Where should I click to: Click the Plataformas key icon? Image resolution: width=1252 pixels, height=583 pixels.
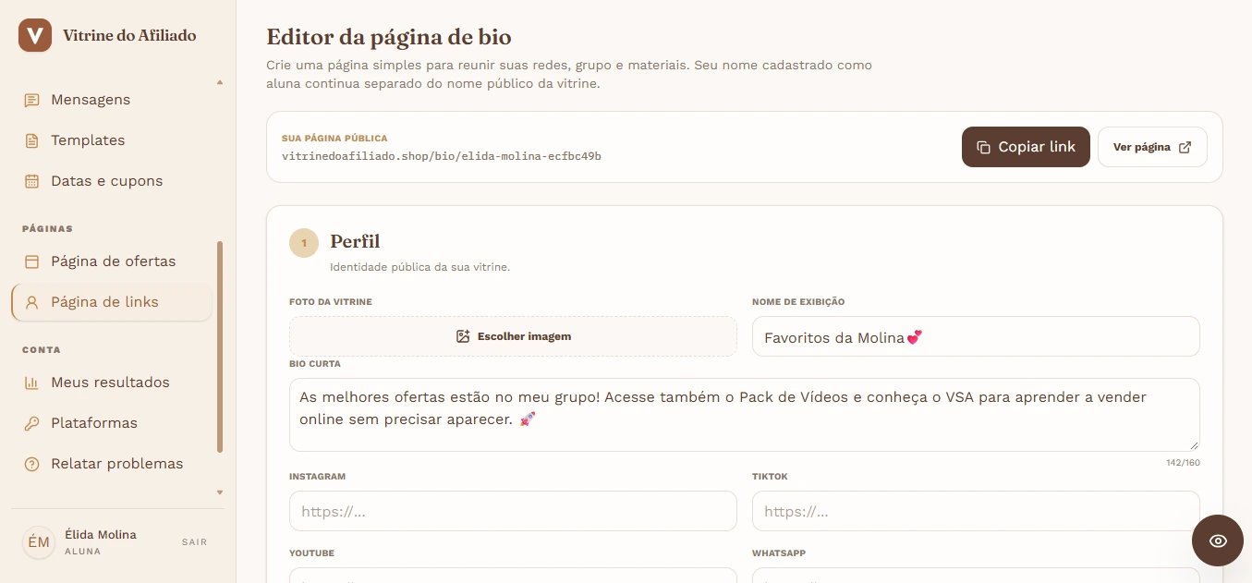tap(31, 423)
